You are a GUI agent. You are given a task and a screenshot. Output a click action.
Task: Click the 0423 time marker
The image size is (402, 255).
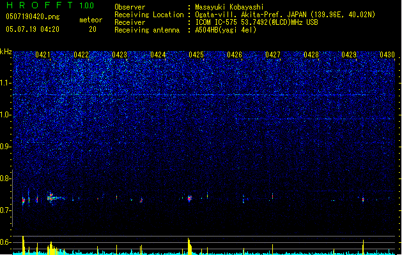(x=120, y=55)
